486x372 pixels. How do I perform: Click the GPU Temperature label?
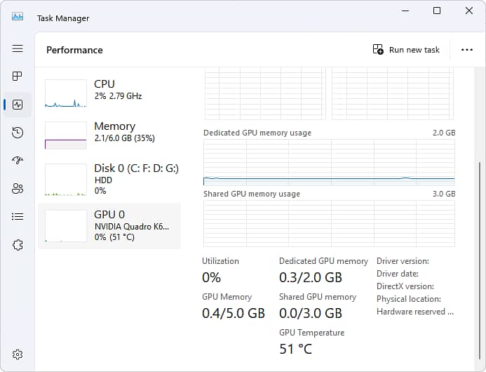(311, 333)
